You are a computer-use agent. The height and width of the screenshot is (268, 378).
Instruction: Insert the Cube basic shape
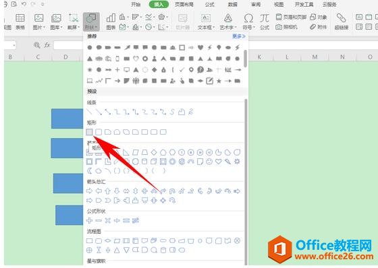point(154,162)
